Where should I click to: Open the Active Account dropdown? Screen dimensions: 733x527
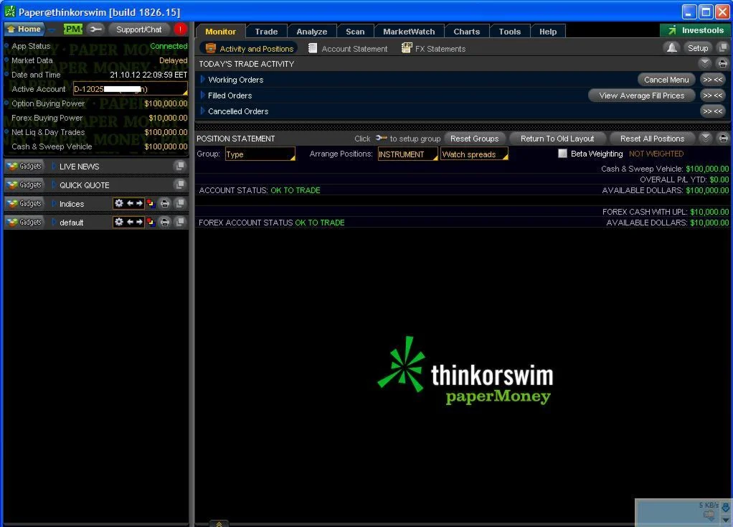pyautogui.click(x=131, y=89)
